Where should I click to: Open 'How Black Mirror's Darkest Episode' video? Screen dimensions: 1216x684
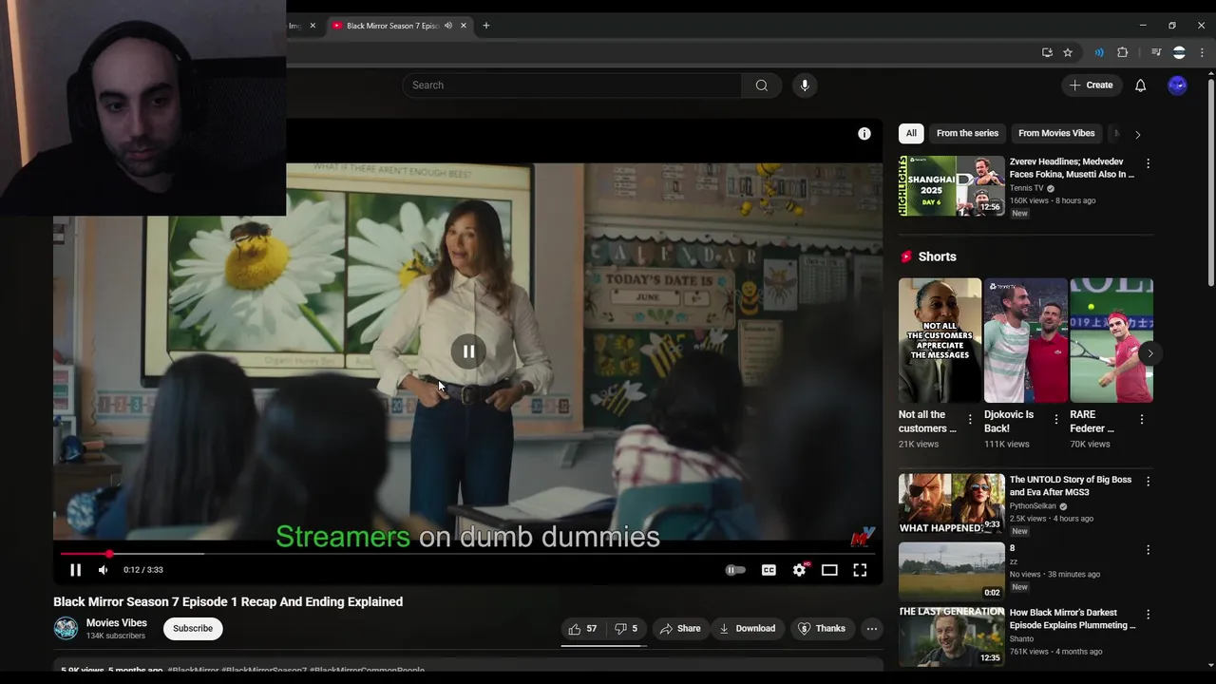951,636
